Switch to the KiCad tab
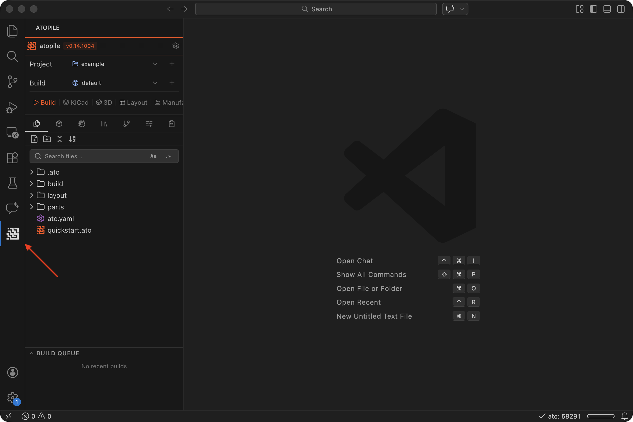633x422 pixels. coord(76,102)
